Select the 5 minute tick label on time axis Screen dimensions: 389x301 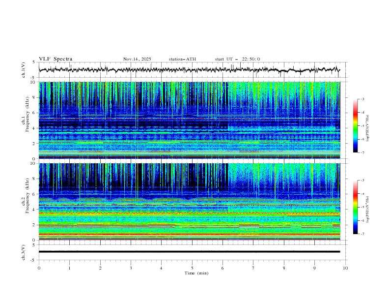[192, 268]
